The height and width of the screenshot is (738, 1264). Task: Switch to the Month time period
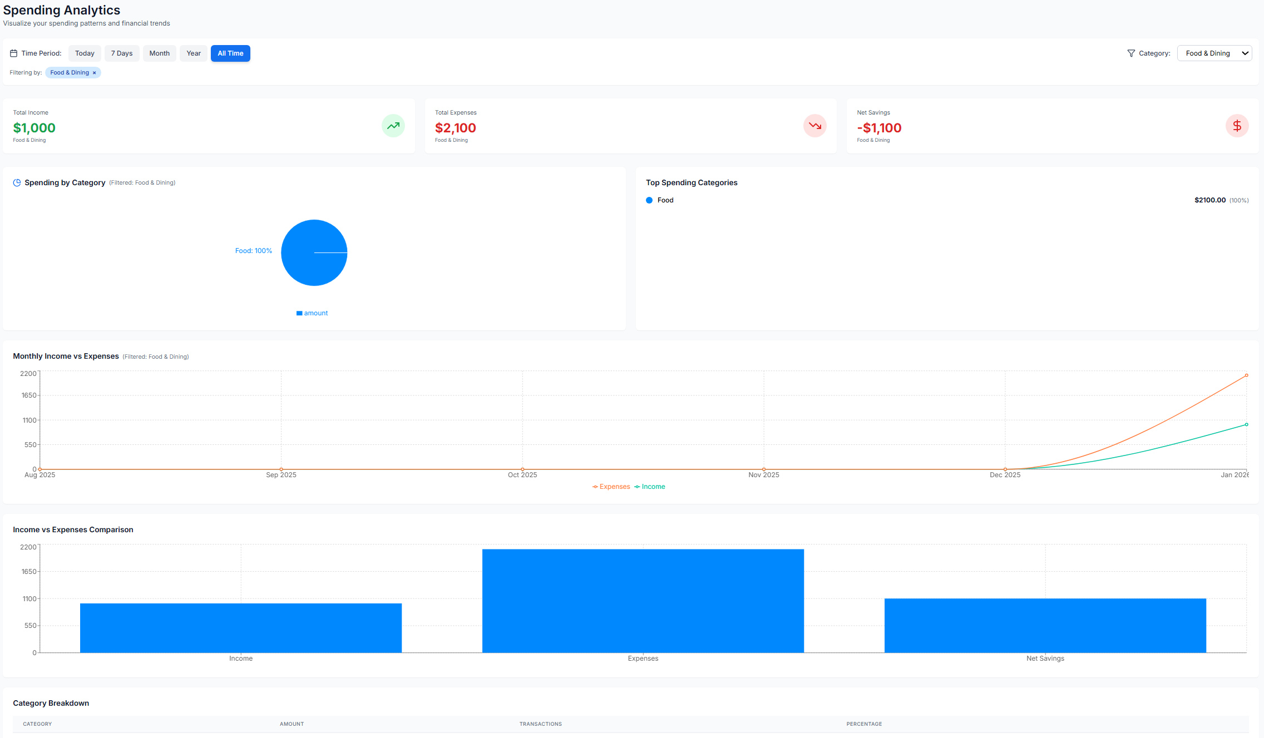coord(160,53)
